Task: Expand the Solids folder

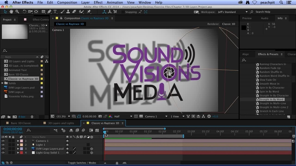Action: [x=2, y=83]
